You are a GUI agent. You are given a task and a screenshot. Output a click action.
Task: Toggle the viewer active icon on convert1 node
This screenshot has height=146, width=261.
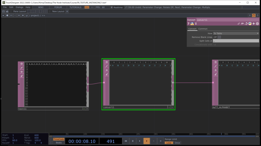(x=107, y=62)
